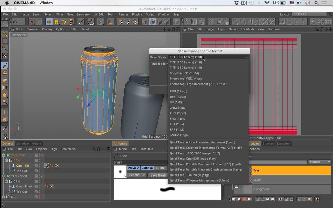Click the Undo arrow in the toolbar
333x208 pixels.
coord(15,22)
